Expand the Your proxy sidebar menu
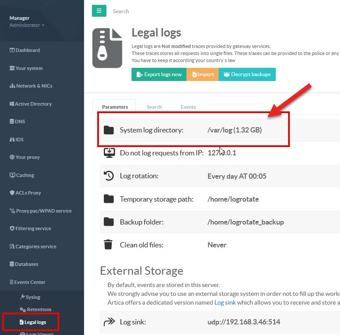Viewport: 340px width, 335px height. tap(27, 157)
